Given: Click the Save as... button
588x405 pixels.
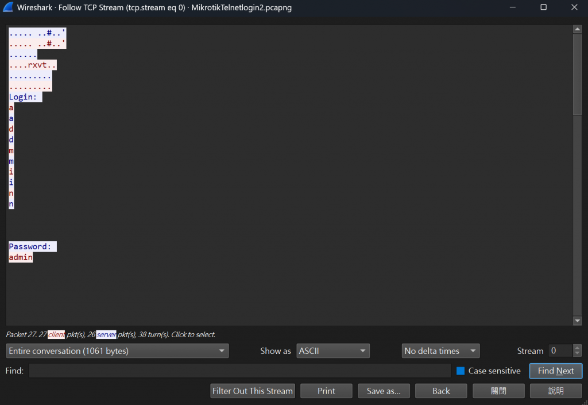Looking at the screenshot, I should [x=384, y=391].
